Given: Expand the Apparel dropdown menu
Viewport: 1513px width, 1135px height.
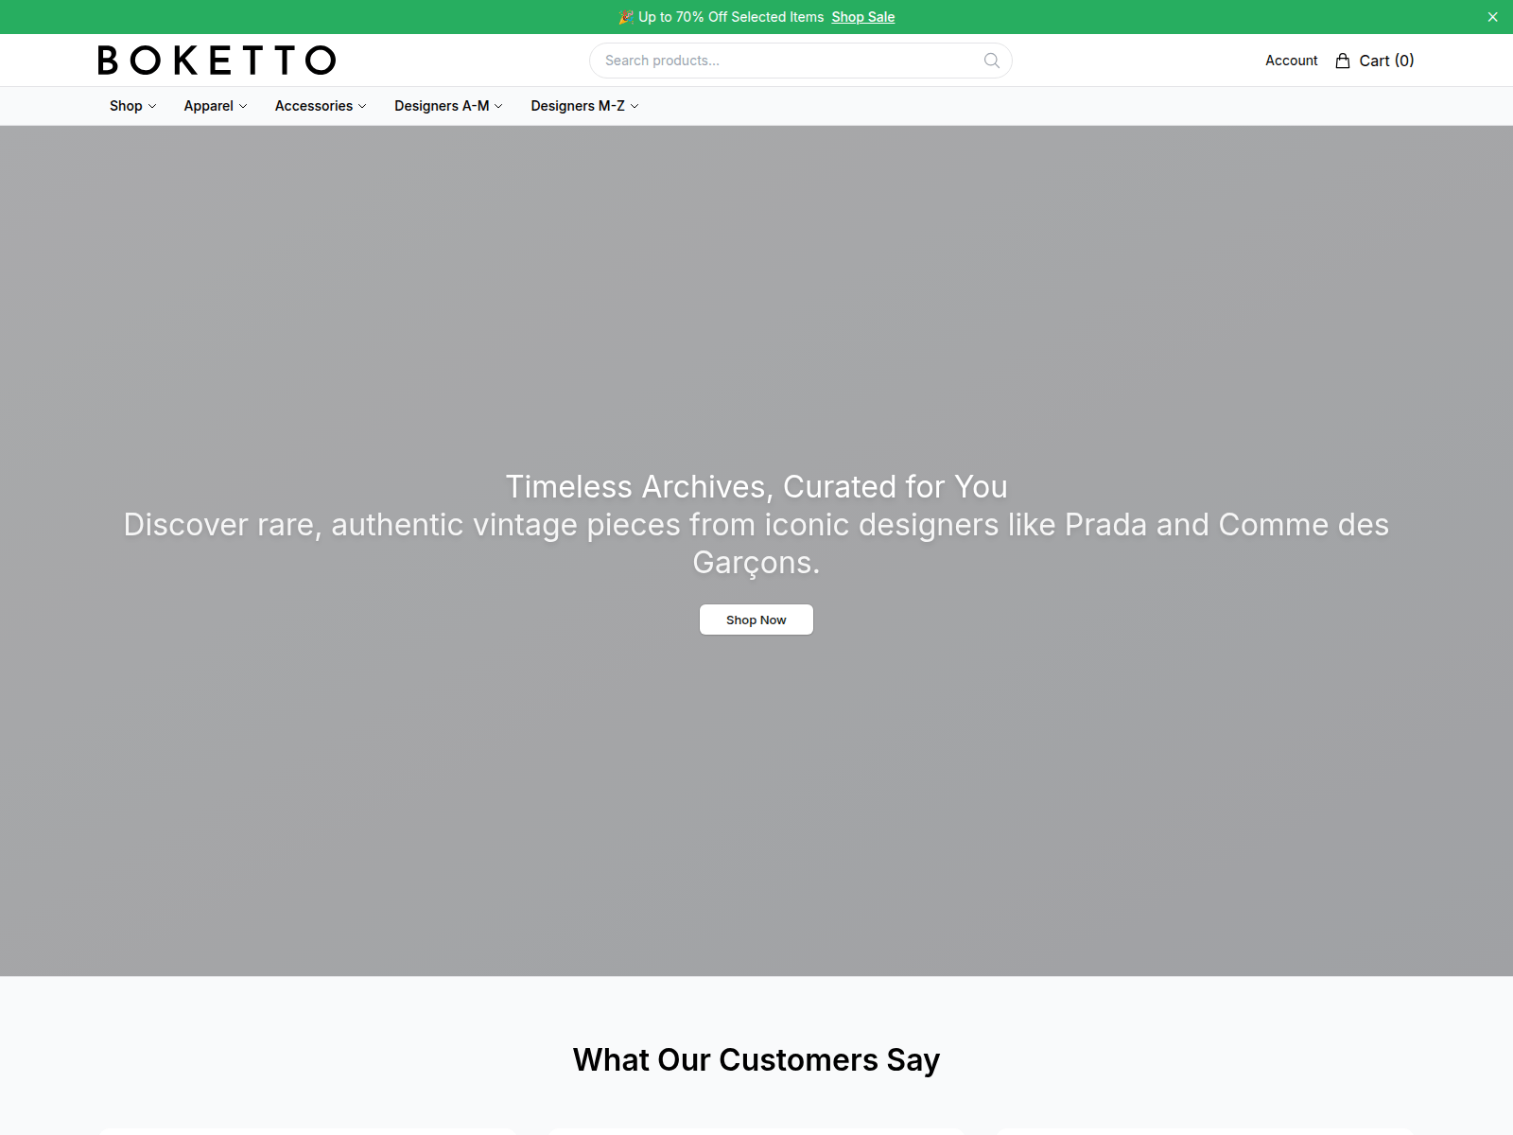Looking at the screenshot, I should [216, 106].
